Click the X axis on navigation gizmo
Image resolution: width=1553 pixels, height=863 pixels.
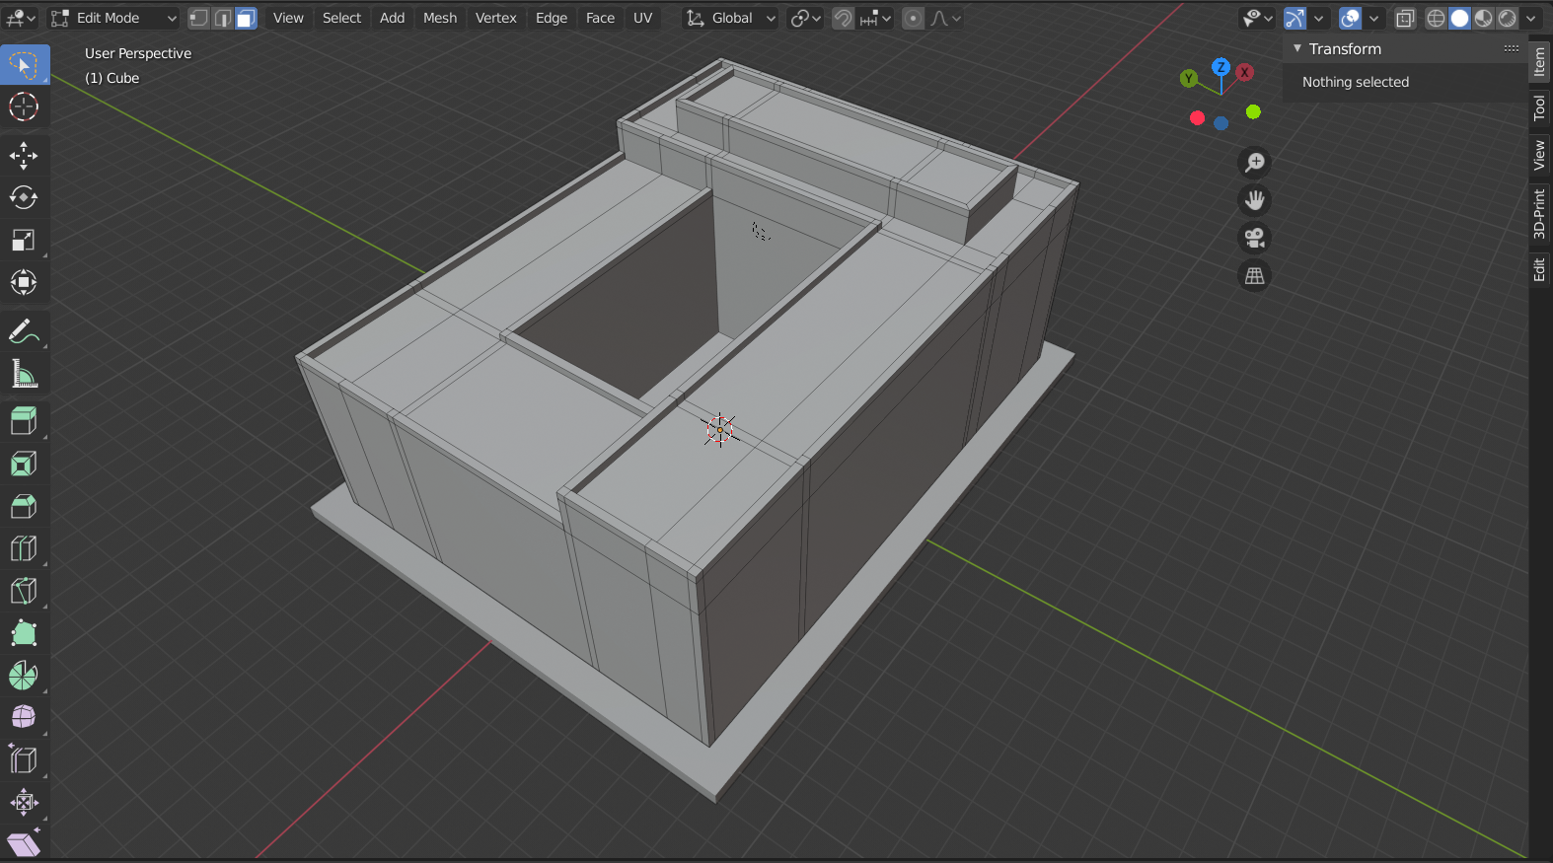pyautogui.click(x=1245, y=72)
